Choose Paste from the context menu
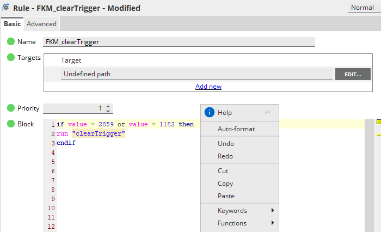The width and height of the screenshot is (381, 232). point(226,196)
